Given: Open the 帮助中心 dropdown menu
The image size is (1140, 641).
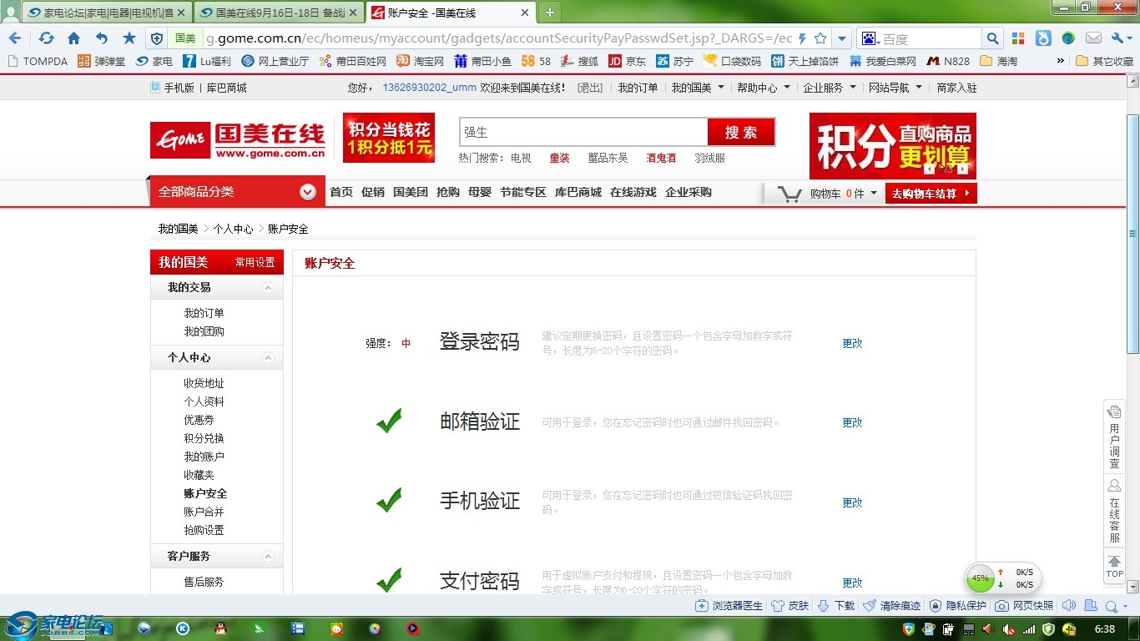Looking at the screenshot, I should 763,88.
